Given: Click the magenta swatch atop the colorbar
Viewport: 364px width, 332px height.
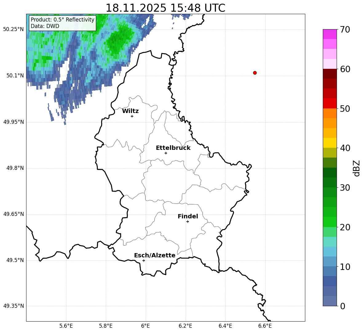Looking at the screenshot, I should (x=330, y=34).
